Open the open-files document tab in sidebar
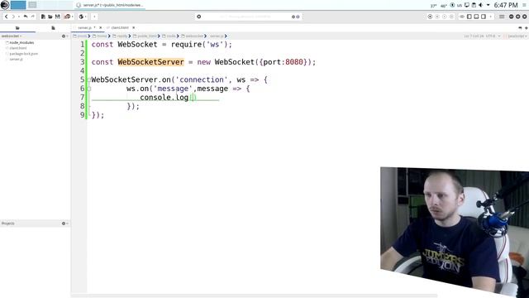 pos(53,28)
